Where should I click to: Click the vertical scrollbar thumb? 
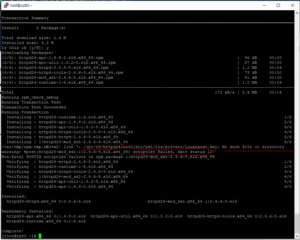point(297,224)
